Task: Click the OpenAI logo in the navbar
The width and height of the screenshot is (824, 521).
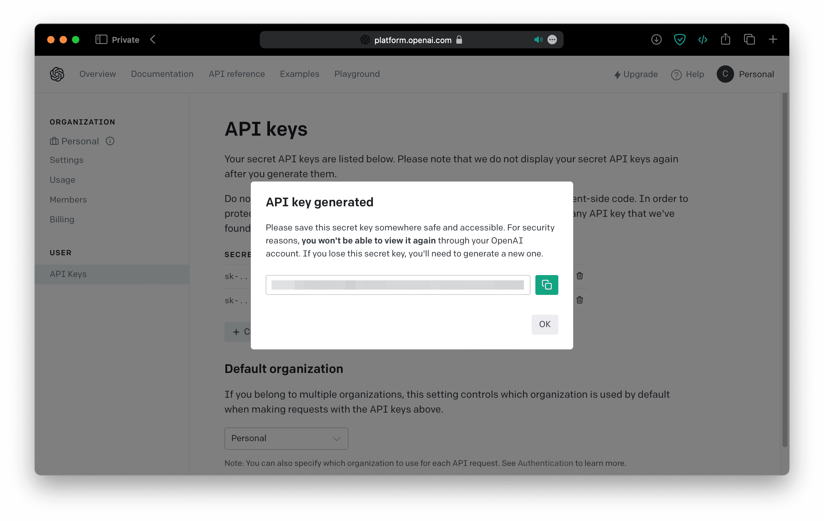Action: pos(57,74)
